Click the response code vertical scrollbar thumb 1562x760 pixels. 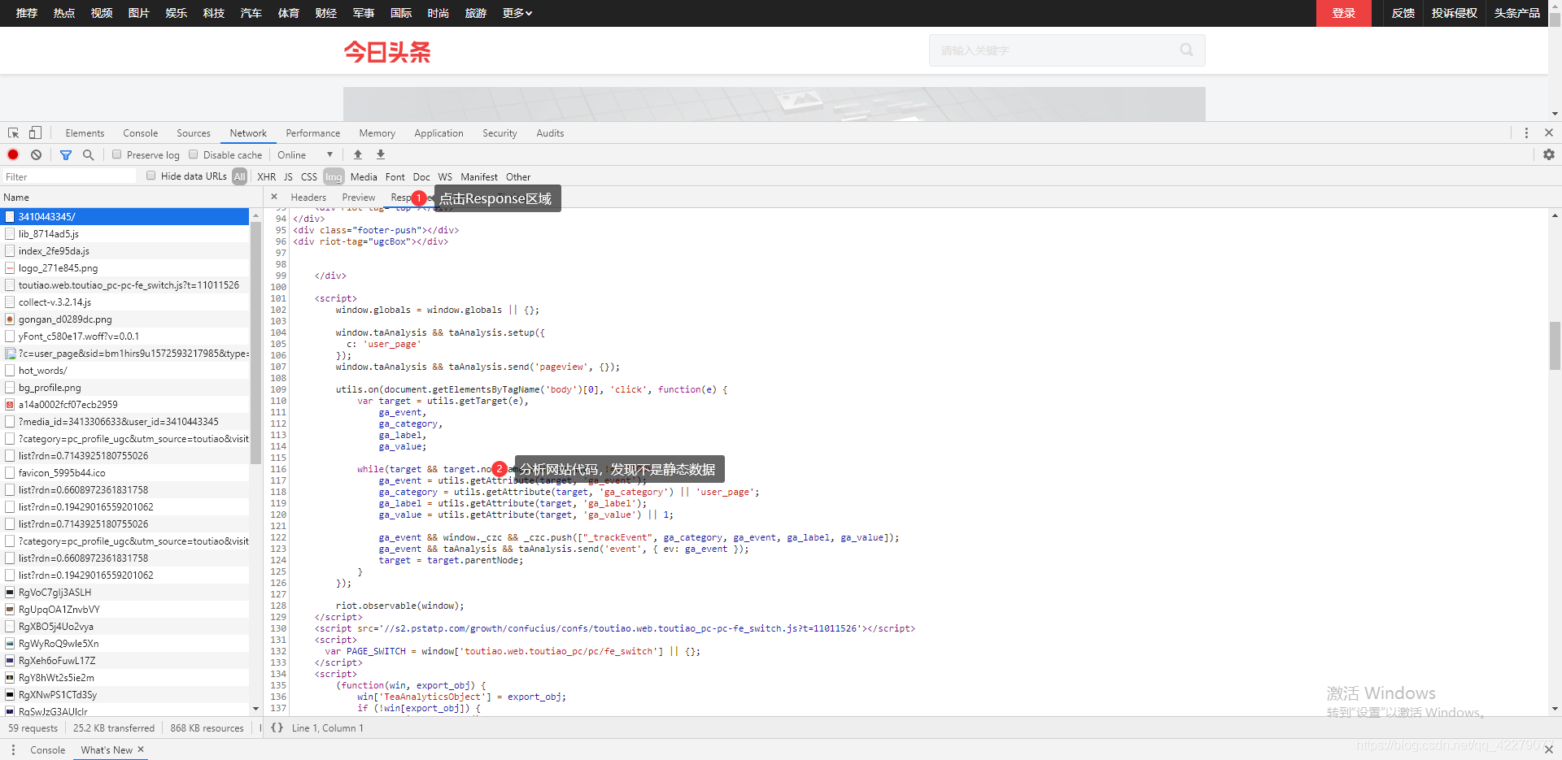[x=1555, y=345]
